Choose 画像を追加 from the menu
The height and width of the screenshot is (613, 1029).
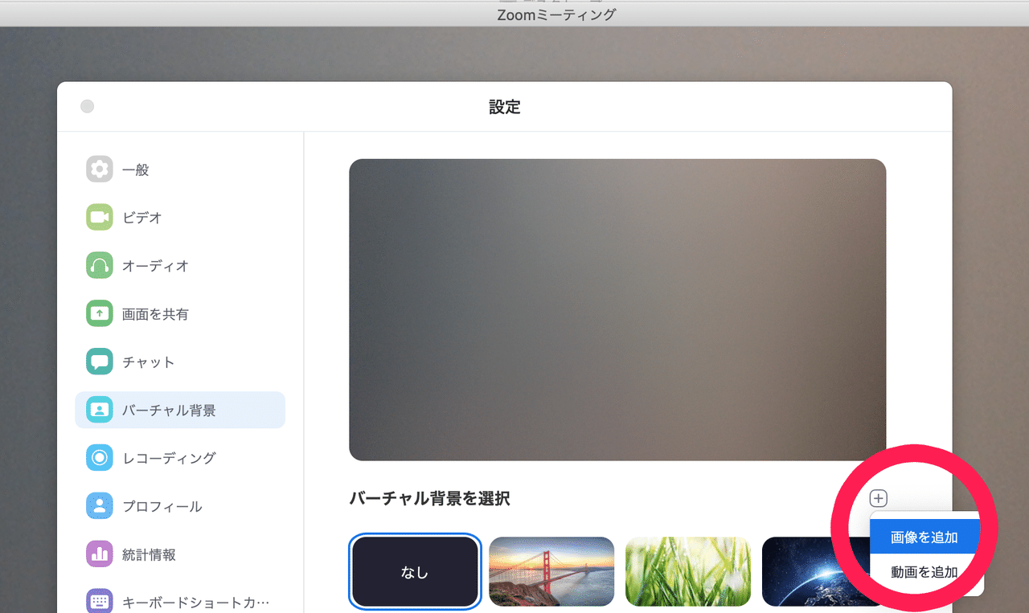924,537
